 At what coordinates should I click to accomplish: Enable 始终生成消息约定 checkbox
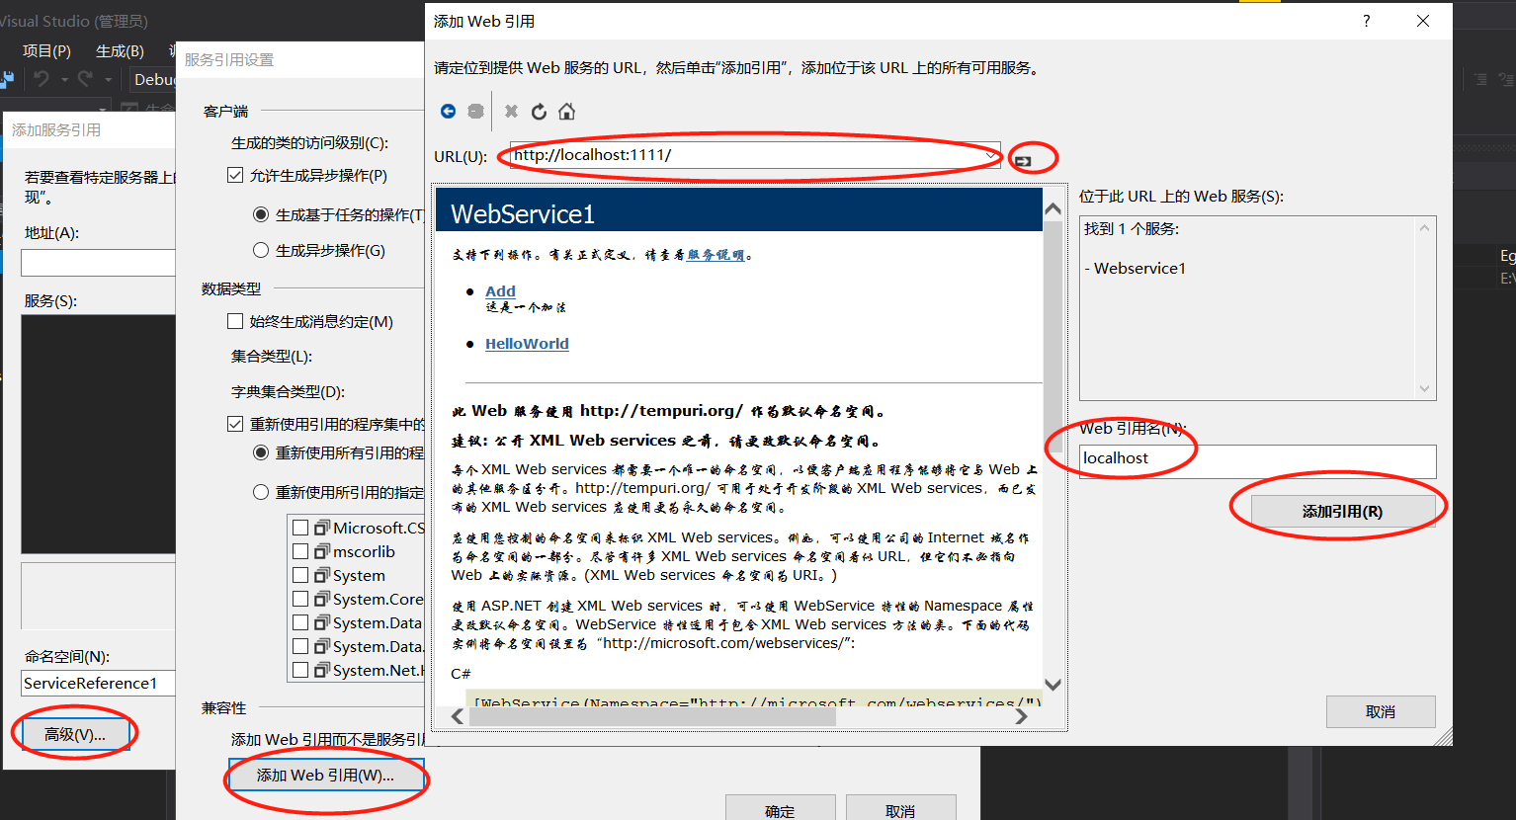click(x=235, y=321)
